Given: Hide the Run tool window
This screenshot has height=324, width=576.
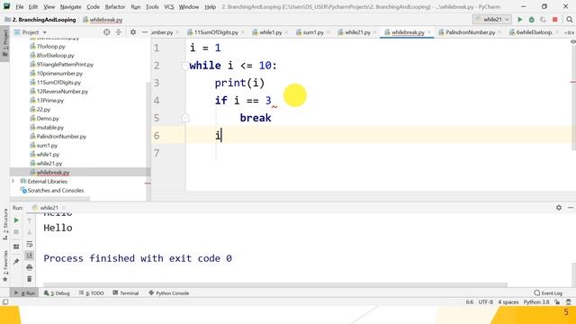Looking at the screenshot, I should tap(570, 208).
